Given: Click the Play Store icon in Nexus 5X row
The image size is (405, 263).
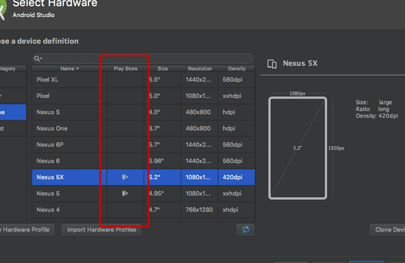Looking at the screenshot, I should pos(125,177).
